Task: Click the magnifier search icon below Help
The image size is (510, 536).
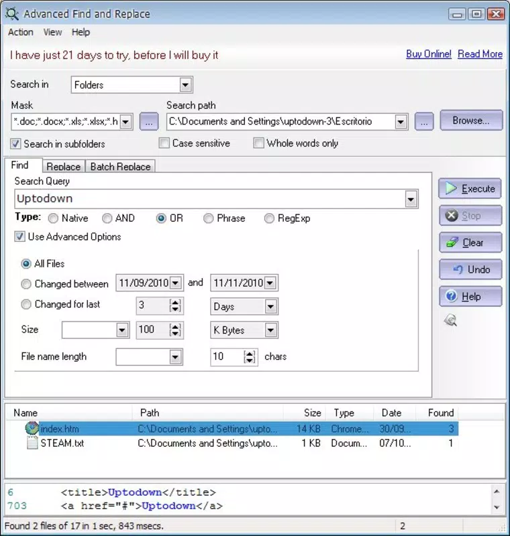Action: click(451, 320)
